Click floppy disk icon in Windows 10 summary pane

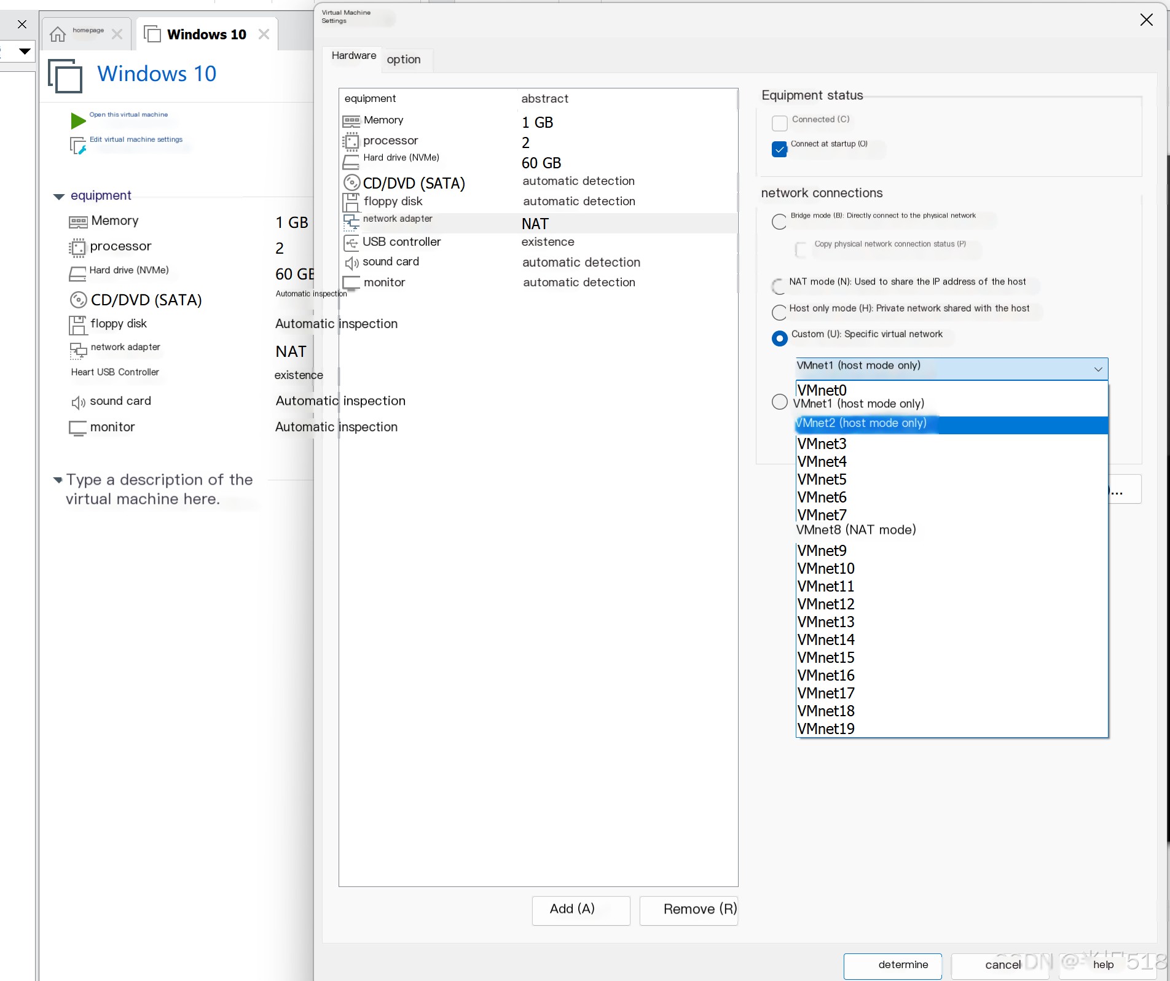78,325
